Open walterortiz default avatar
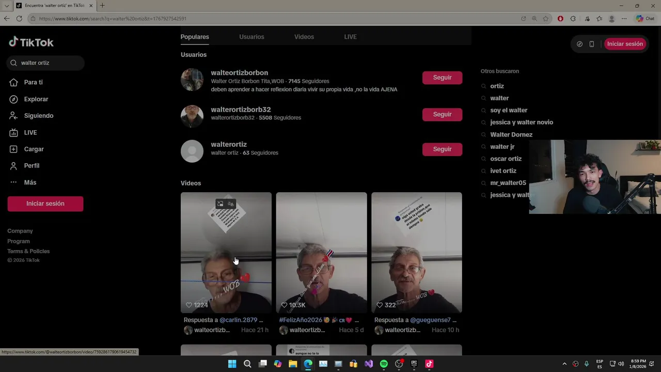 pos(192,151)
